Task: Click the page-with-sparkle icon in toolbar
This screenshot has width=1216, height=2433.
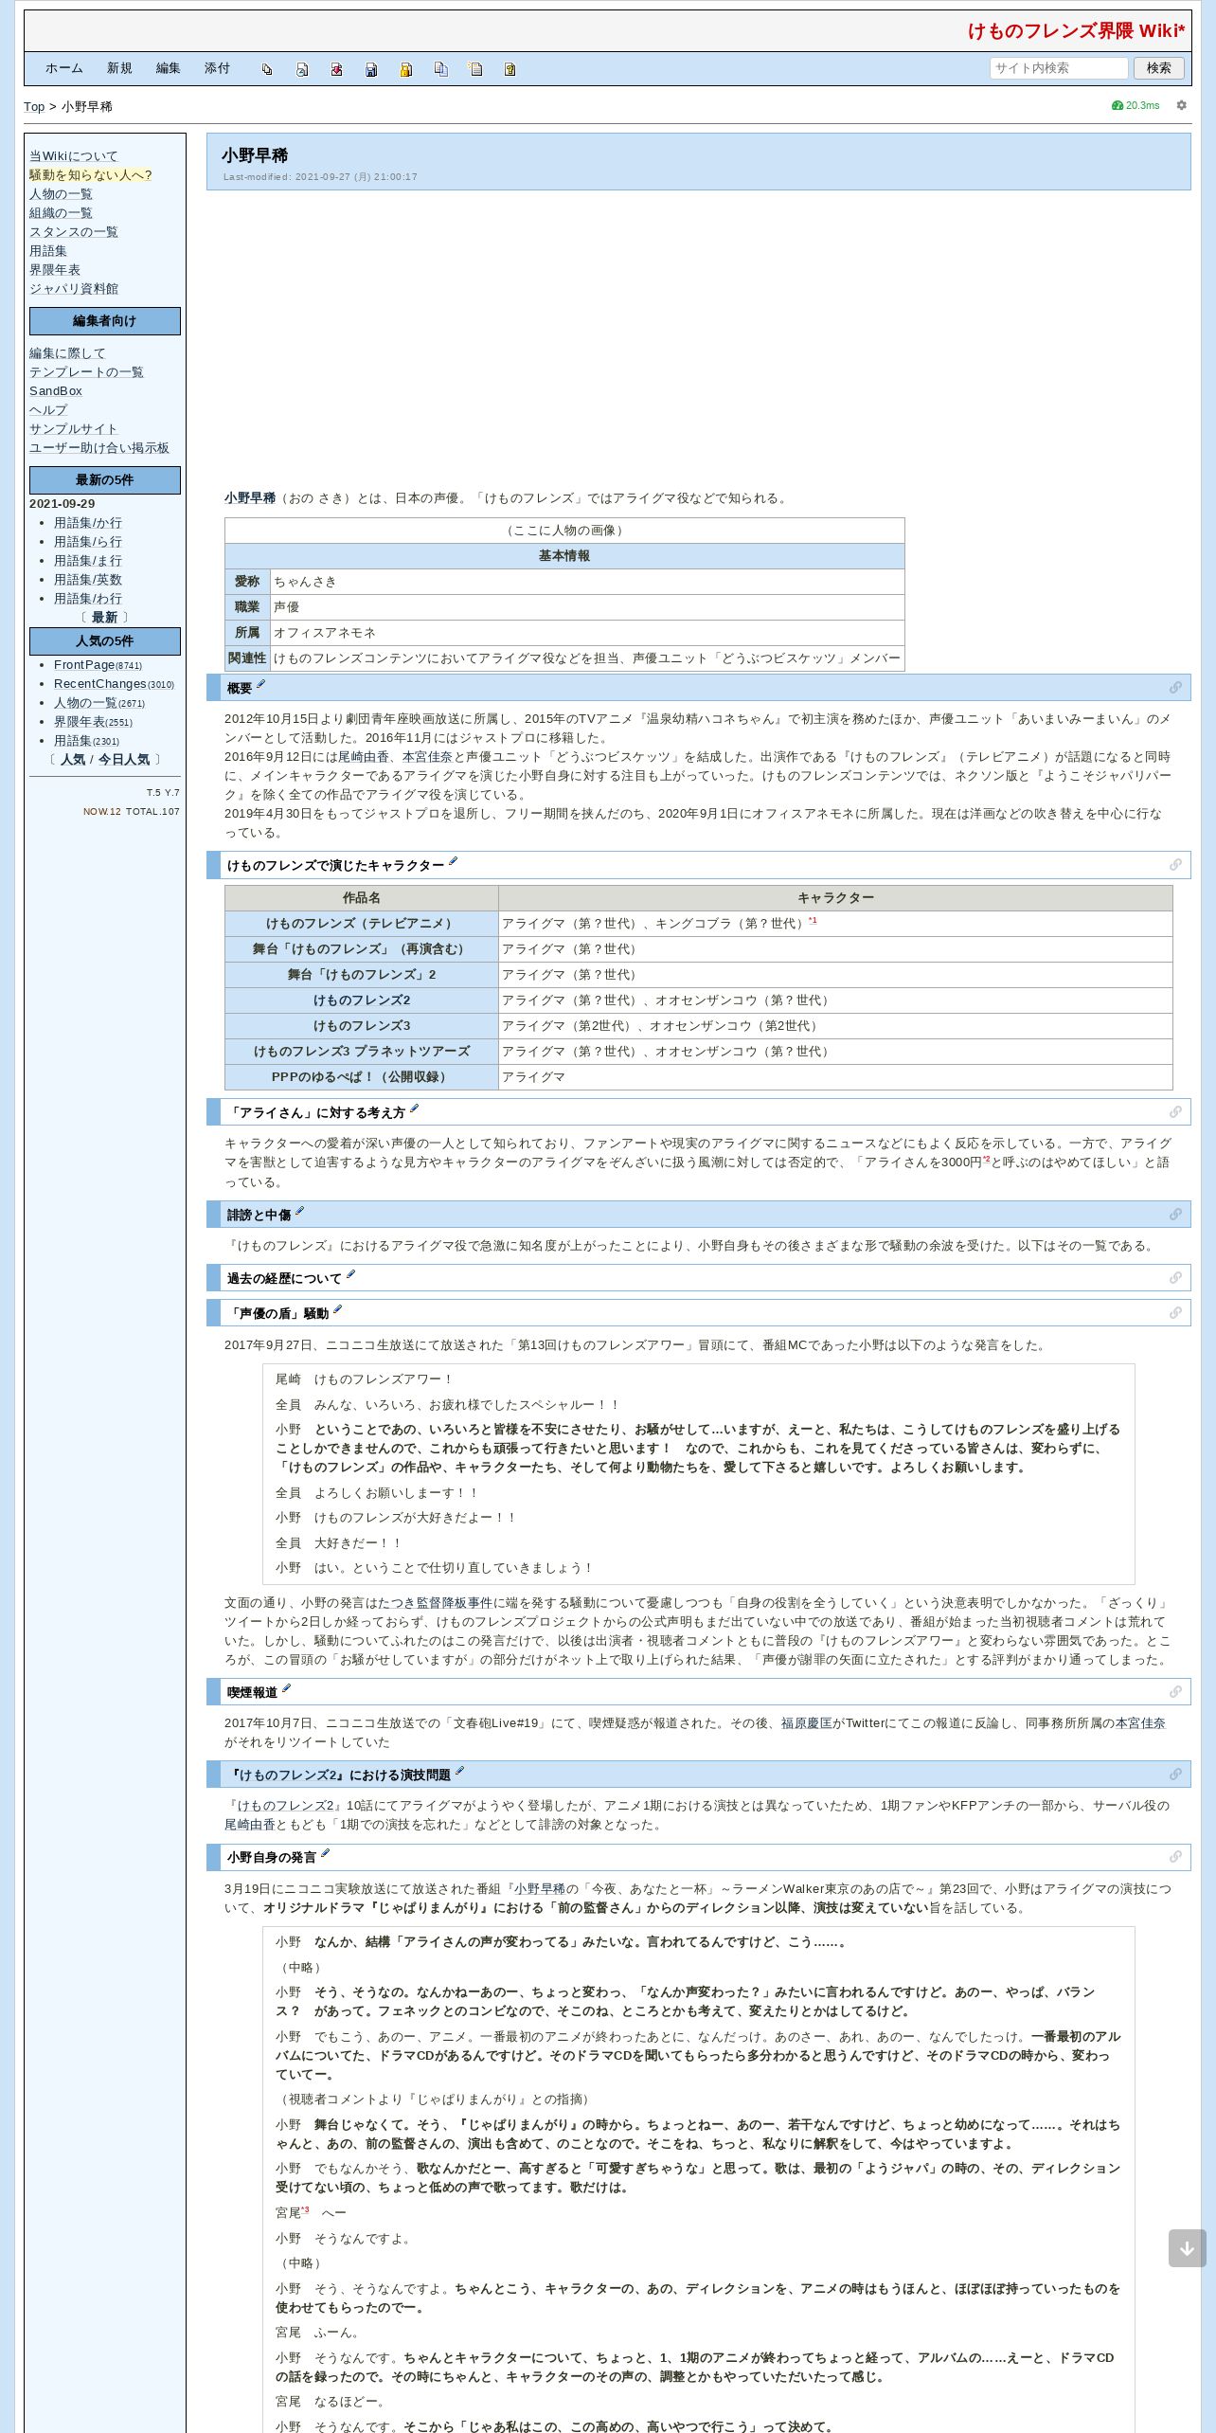Action: [475, 69]
